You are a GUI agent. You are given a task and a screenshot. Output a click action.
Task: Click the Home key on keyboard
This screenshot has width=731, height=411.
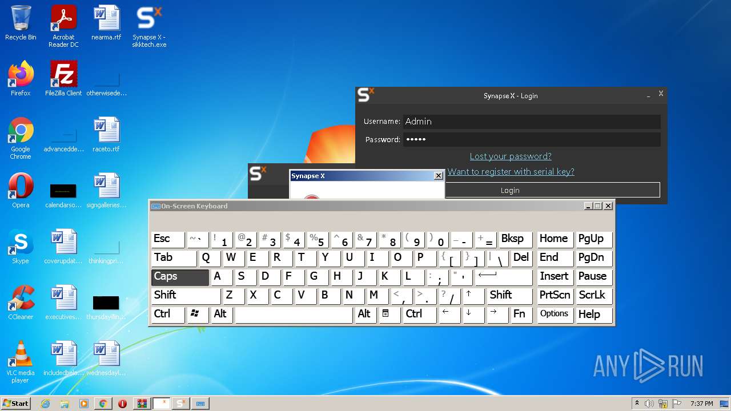pos(555,239)
